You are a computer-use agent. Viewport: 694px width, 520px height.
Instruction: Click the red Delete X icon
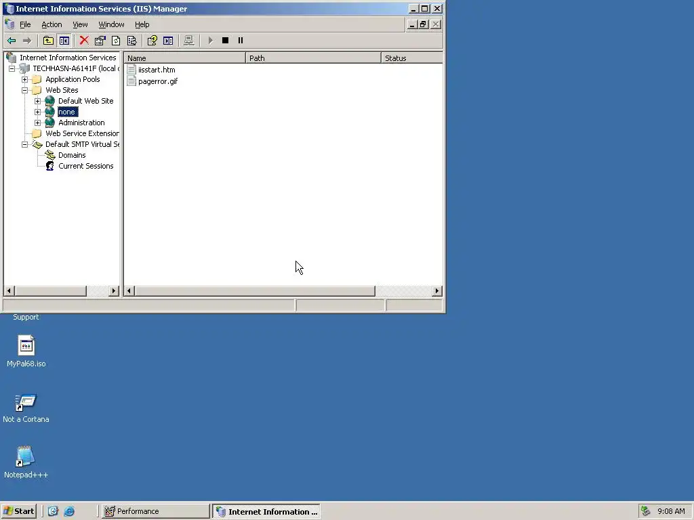pos(83,41)
